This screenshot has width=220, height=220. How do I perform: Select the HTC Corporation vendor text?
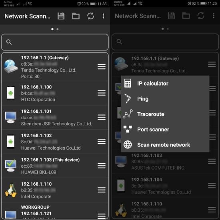(x=38, y=100)
